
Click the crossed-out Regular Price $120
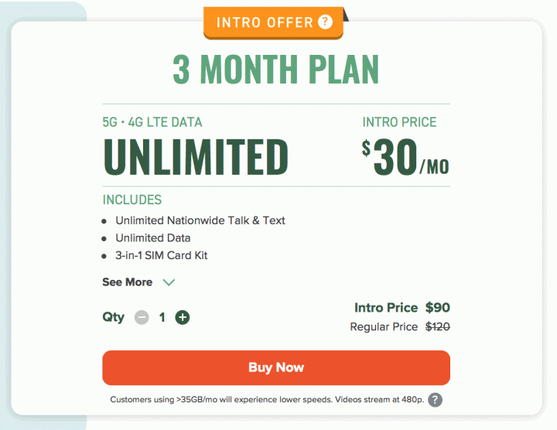click(438, 326)
